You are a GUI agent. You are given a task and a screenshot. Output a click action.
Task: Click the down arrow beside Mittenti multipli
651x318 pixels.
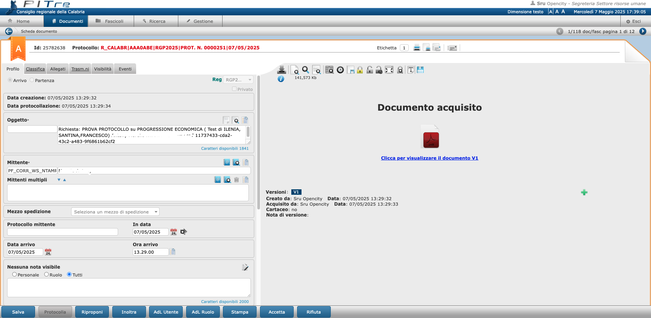(59, 180)
